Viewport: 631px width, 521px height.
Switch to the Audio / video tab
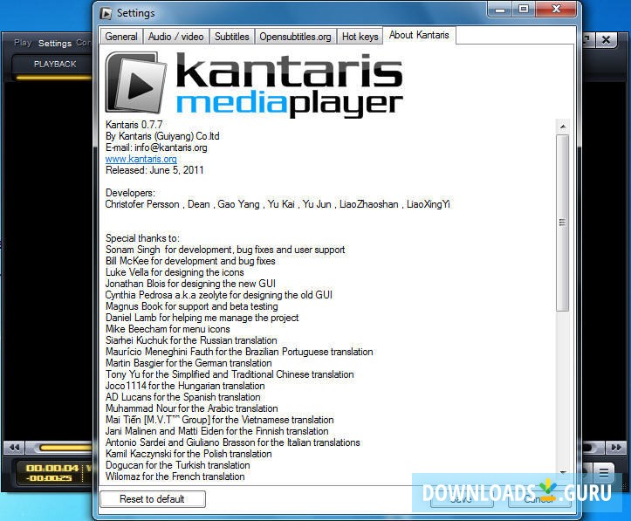[175, 37]
